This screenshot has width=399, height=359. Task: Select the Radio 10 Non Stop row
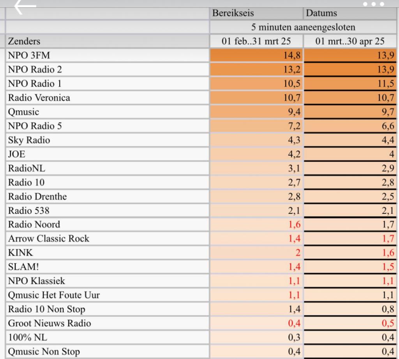click(107, 309)
